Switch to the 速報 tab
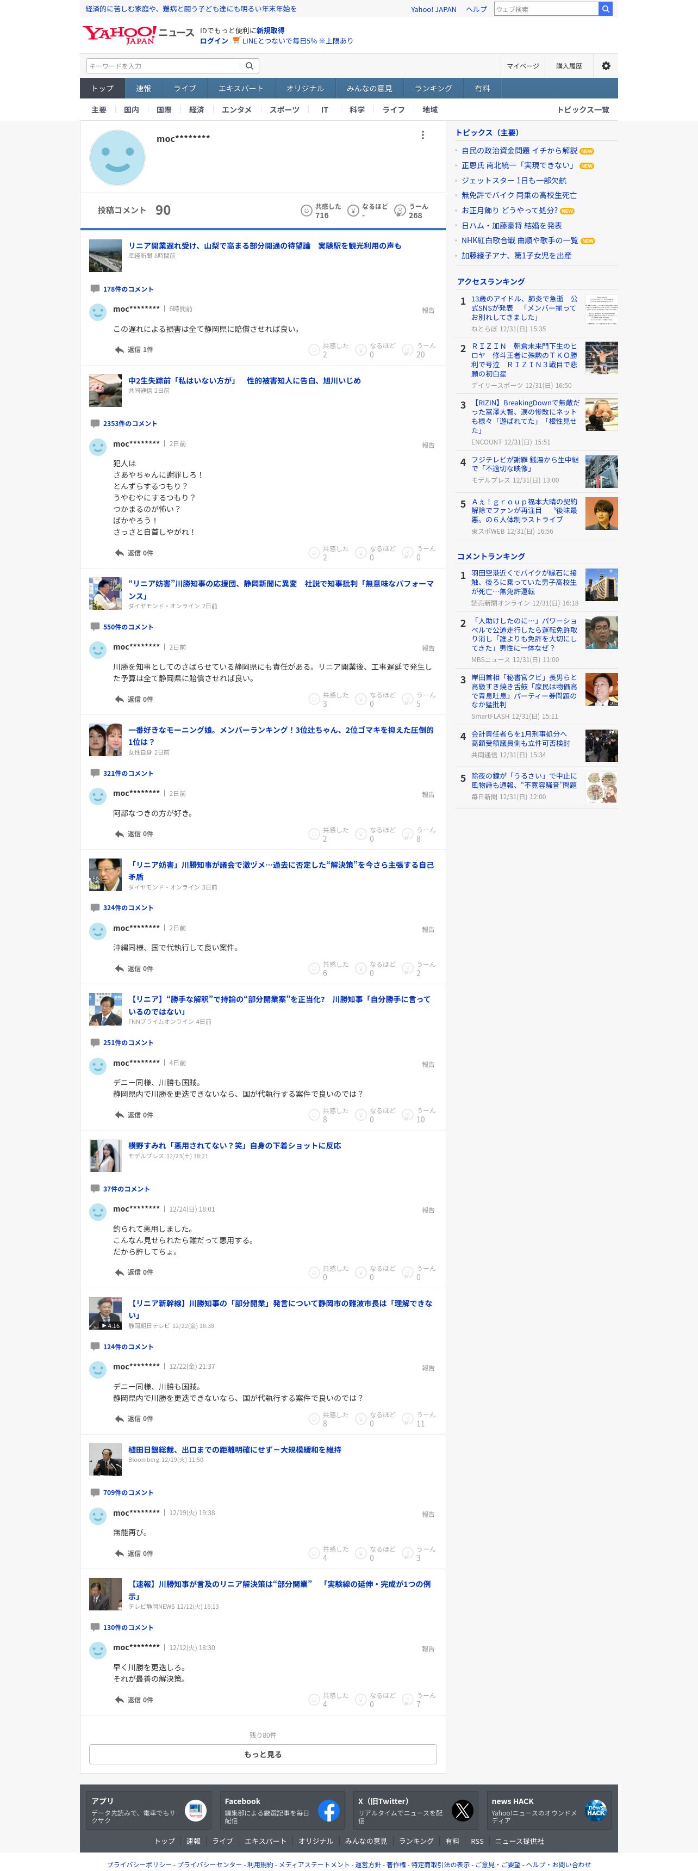The image size is (698, 1871). click(144, 89)
